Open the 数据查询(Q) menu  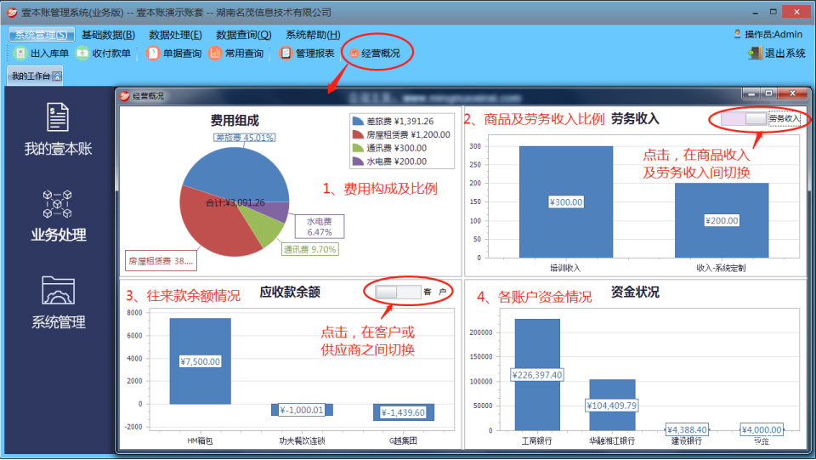point(243,35)
